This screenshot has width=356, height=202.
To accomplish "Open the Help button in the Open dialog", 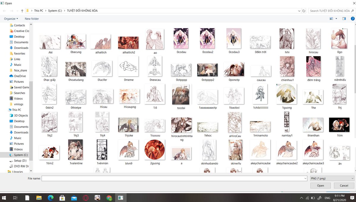I will 353,19.
